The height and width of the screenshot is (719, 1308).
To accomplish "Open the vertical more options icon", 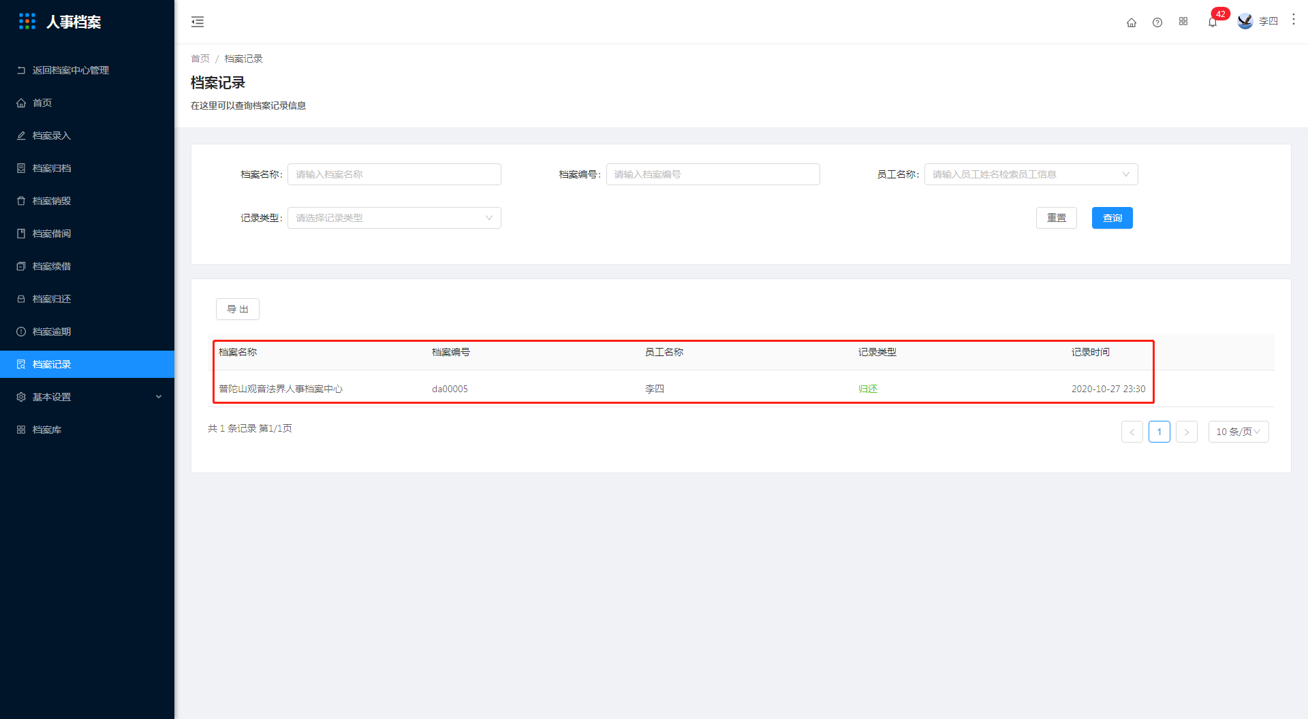I will [1294, 20].
